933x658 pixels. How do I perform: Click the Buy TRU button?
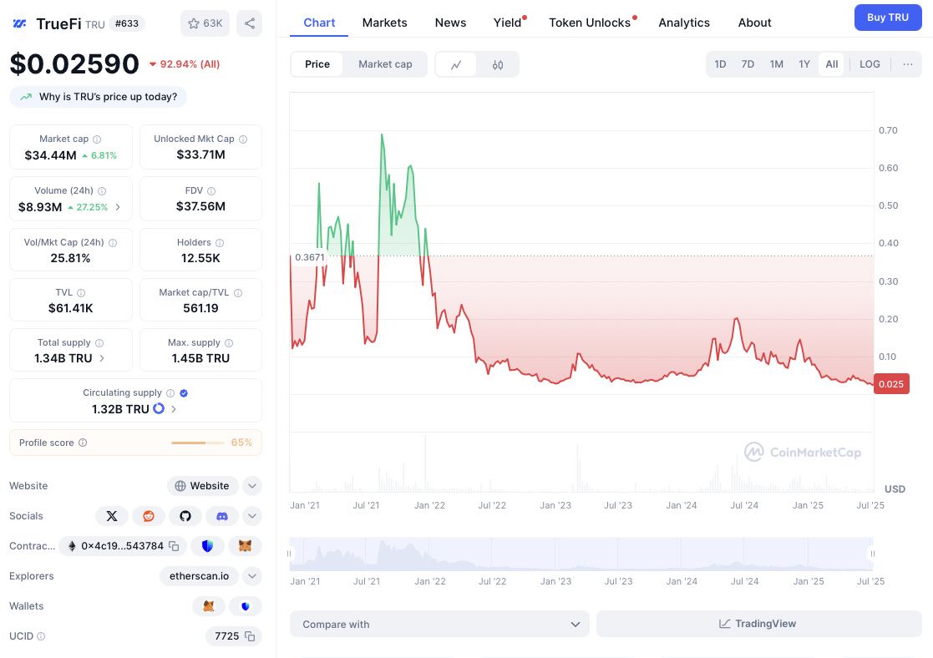888,18
